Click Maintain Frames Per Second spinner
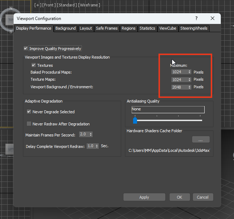 point(91,134)
